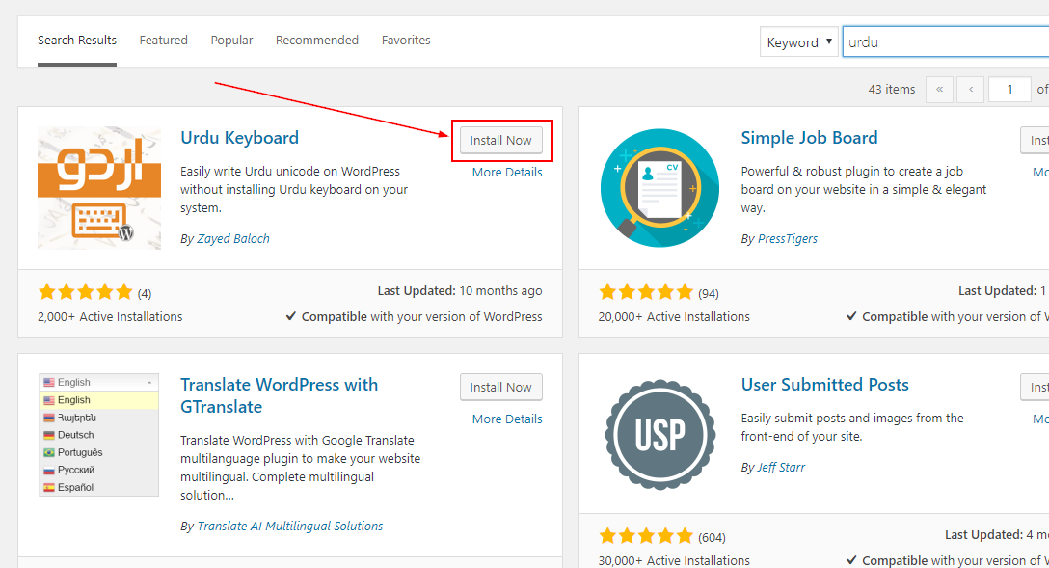Click the User Submitted Posts star rating
The width and height of the screenshot is (1049, 568).
646,536
